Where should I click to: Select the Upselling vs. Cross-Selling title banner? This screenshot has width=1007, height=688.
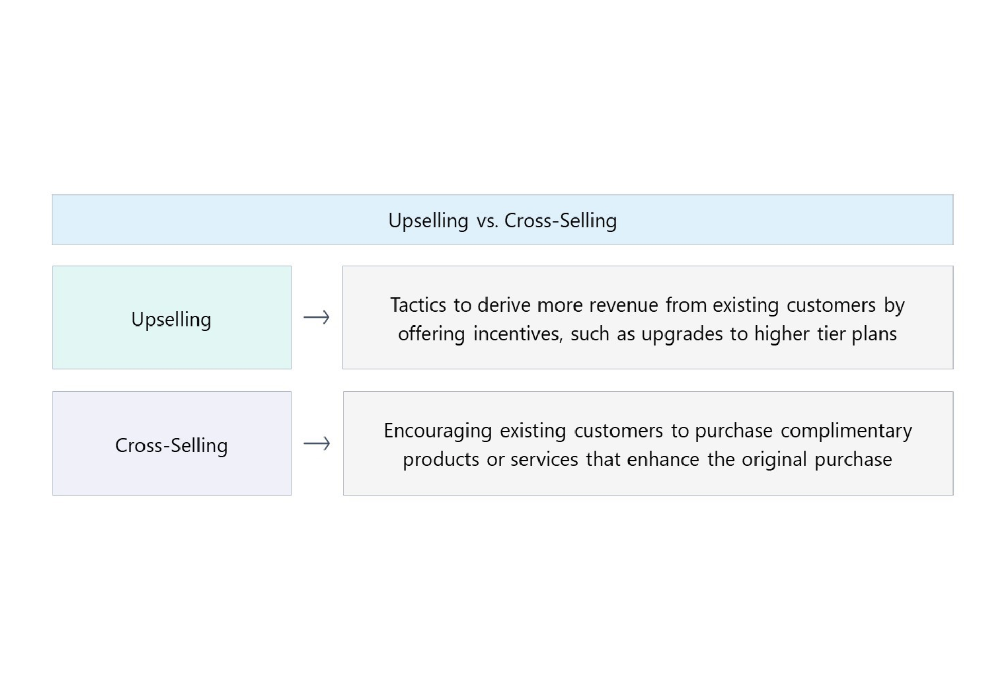[502, 220]
